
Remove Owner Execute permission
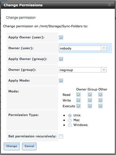pyautogui.click(x=79, y=106)
